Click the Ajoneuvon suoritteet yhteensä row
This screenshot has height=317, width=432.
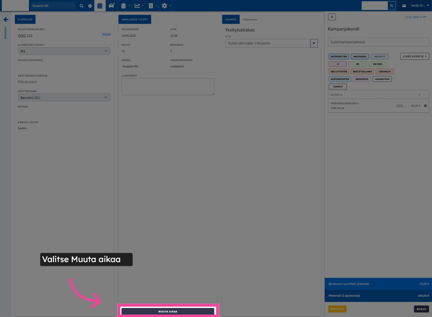[x=378, y=284]
